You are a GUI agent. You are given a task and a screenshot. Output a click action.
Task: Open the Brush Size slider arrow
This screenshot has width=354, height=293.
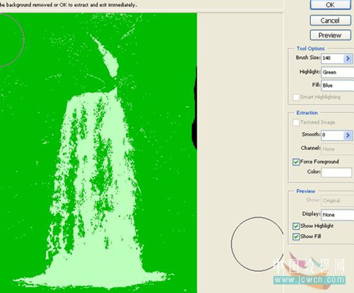[x=348, y=58]
